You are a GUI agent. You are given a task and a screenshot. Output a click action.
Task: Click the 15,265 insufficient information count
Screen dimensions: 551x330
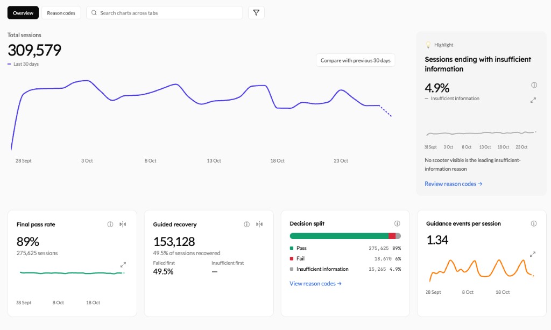pyautogui.click(x=377, y=269)
